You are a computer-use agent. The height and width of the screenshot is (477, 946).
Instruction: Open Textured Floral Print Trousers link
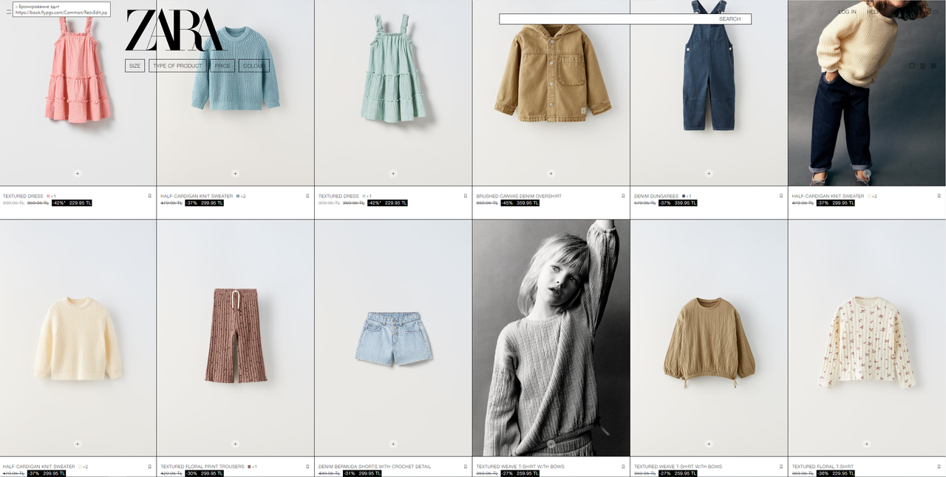click(202, 467)
